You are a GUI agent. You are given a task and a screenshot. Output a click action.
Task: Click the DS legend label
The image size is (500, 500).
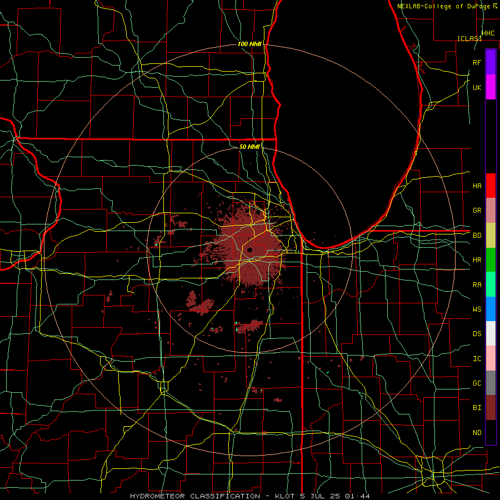477,334
